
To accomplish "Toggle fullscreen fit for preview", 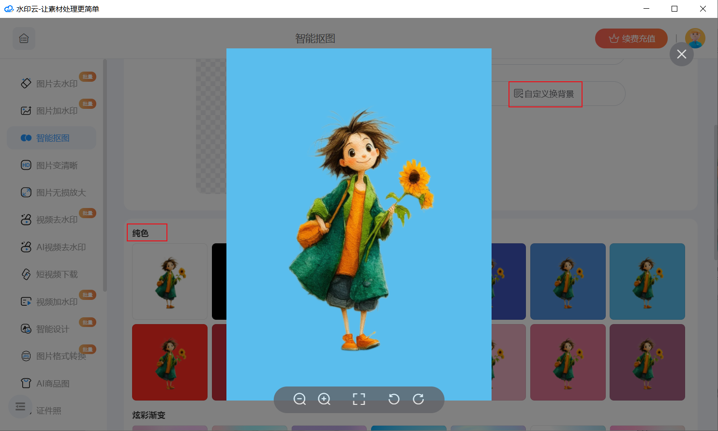I will pos(359,399).
